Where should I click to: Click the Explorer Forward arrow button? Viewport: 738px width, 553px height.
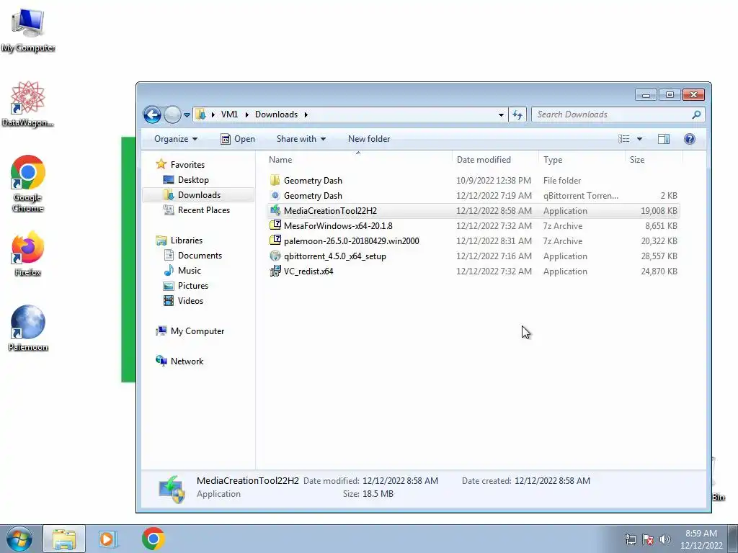(172, 114)
